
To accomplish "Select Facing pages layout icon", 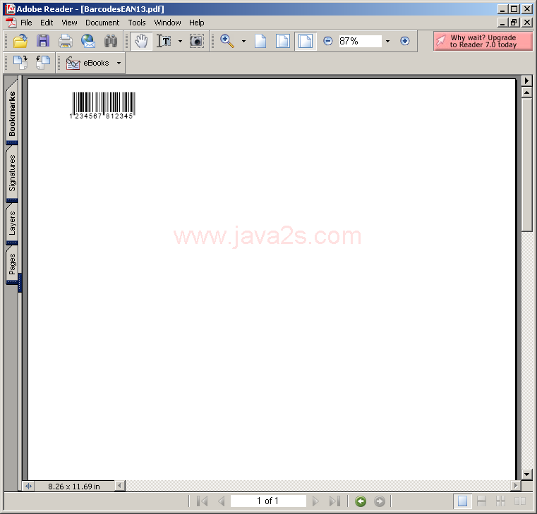I will coord(520,501).
